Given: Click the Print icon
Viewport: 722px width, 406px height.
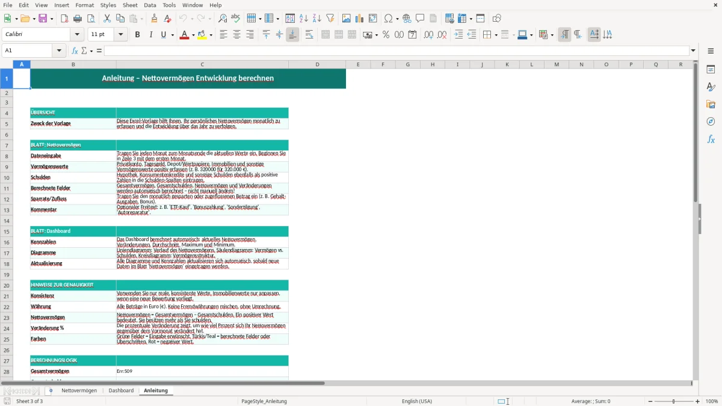Looking at the screenshot, I should click(78, 19).
